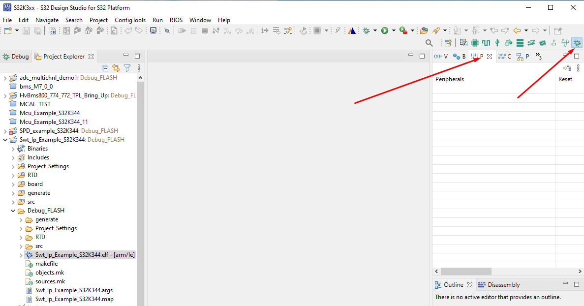Click the Skip All Breakpoints icon
The width and height of the screenshot is (584, 306).
(167, 31)
